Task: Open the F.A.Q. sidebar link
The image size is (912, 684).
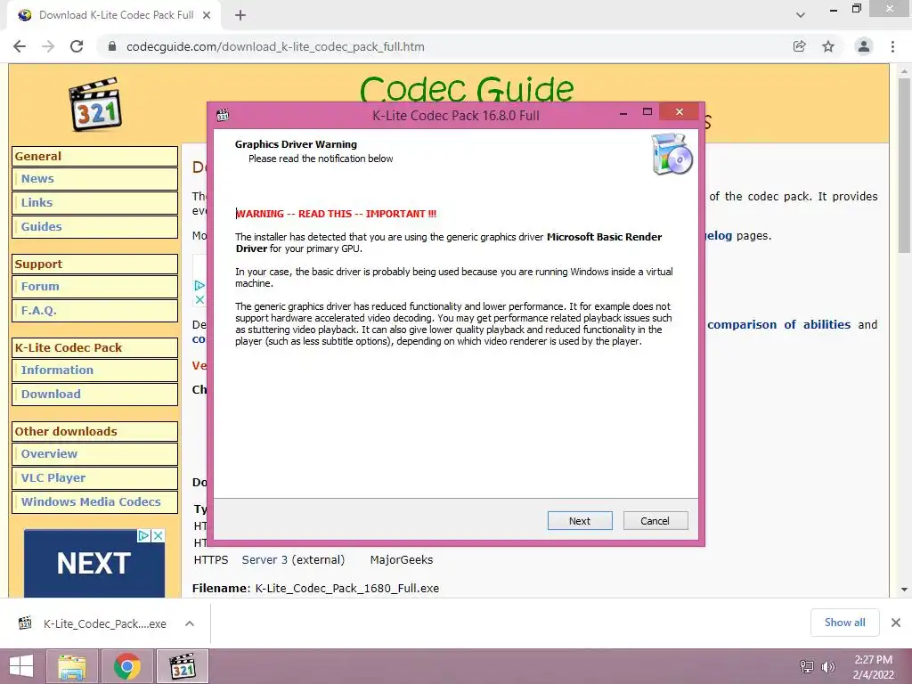Action: tap(94, 310)
